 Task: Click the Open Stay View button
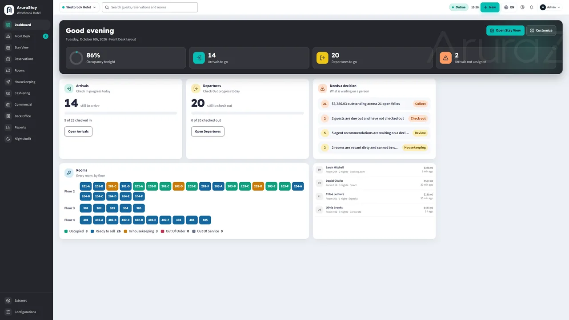[x=505, y=30]
